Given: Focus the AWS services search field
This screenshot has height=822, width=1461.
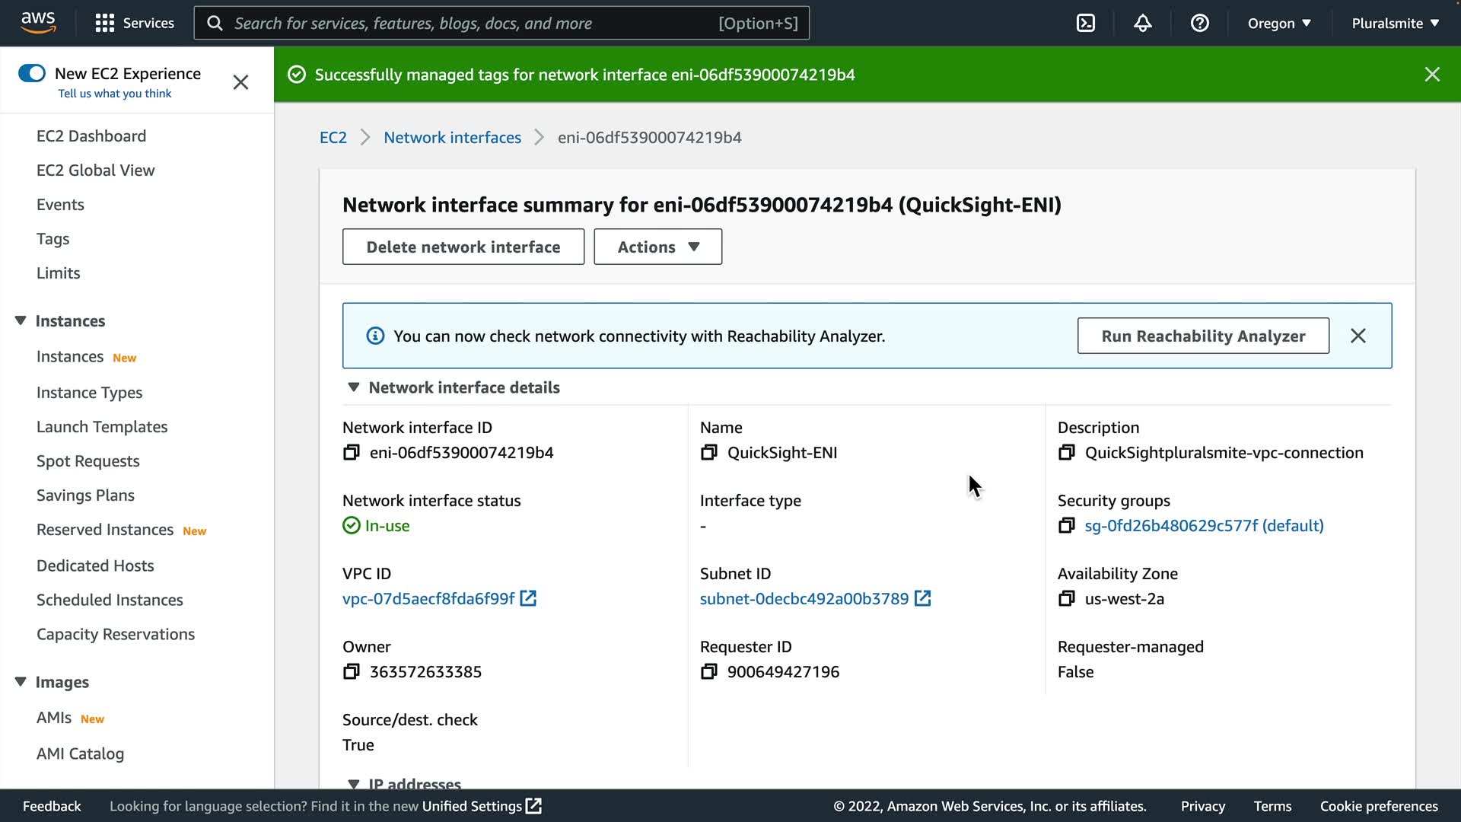Looking at the screenshot, I should pos(472,23).
